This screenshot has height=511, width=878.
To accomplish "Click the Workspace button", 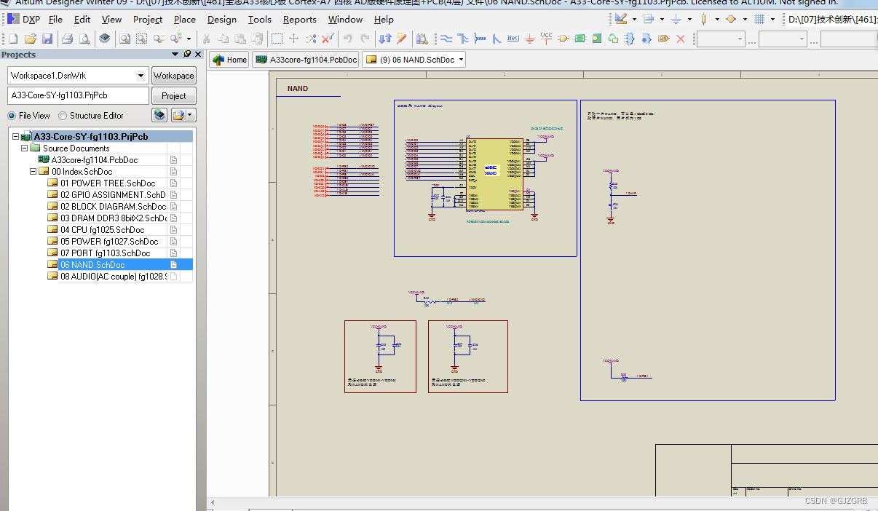I will [173, 76].
